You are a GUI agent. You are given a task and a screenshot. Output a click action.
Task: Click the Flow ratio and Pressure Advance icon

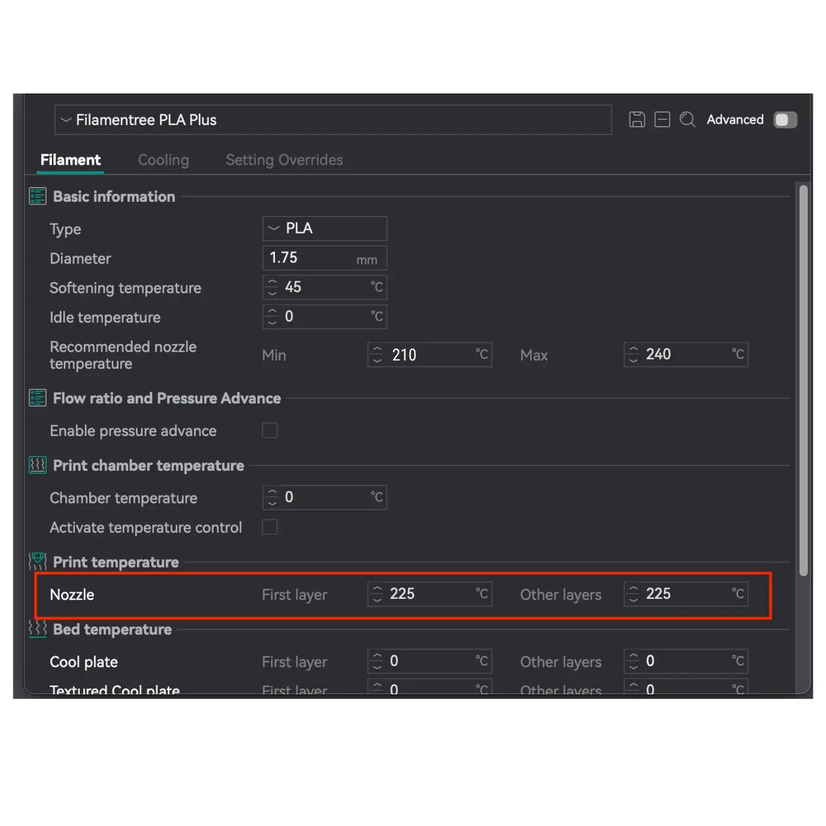point(38,398)
